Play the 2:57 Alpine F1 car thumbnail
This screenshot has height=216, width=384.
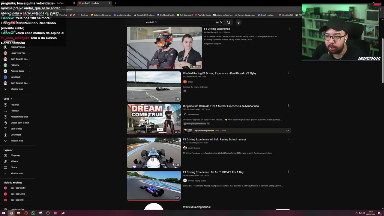coord(154,186)
